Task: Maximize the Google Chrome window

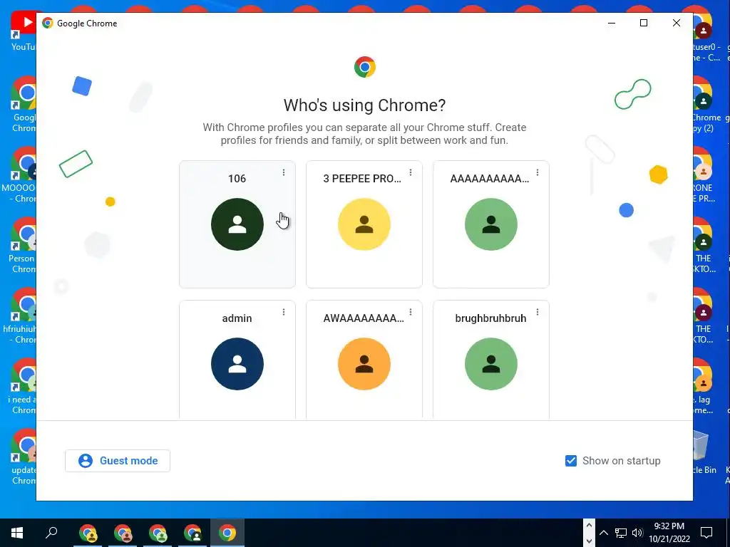Action: tap(644, 23)
